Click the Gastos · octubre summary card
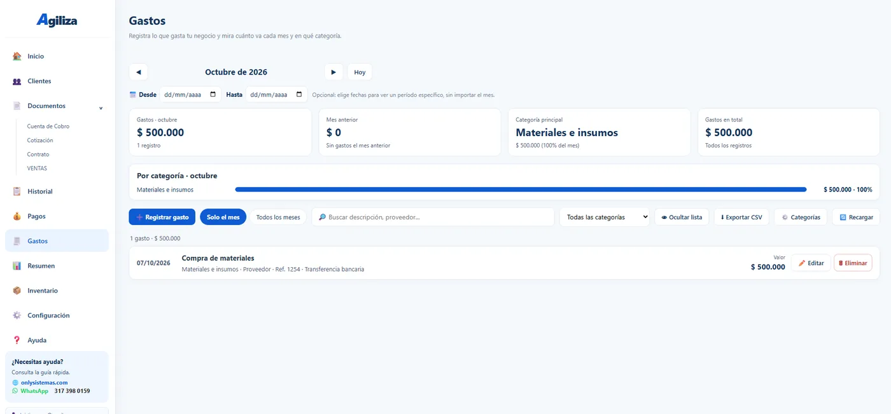Viewport: 891px width, 414px height. pos(220,132)
